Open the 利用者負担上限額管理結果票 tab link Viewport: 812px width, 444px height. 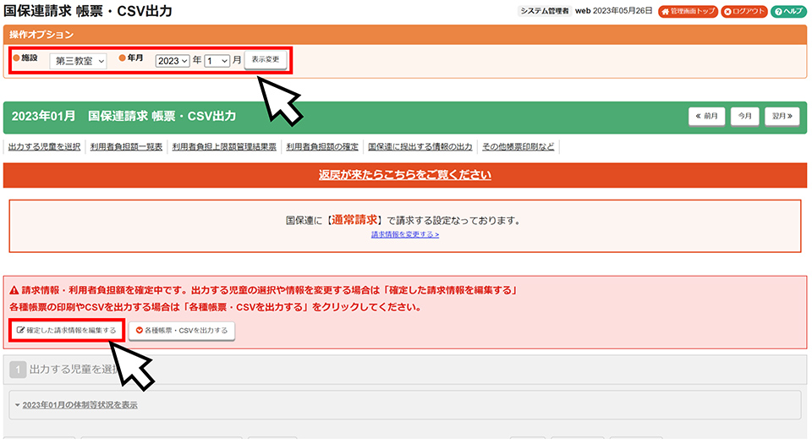click(224, 147)
